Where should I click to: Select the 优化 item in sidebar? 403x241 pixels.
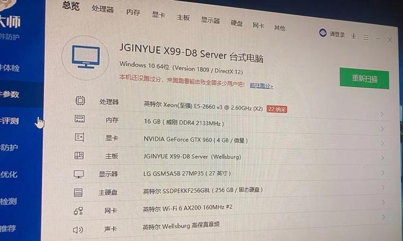(x=8, y=175)
